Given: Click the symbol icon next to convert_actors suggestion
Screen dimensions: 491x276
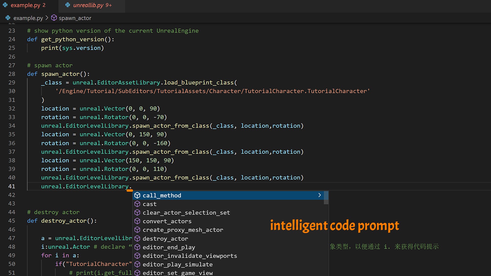Looking at the screenshot, I should pos(138,221).
